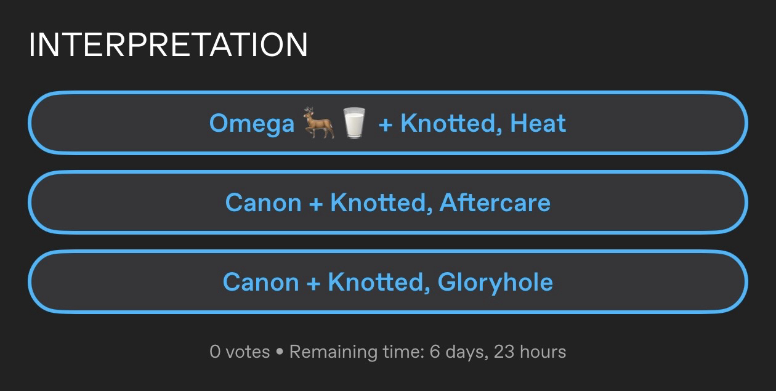Click the word Heat in first option
The height and width of the screenshot is (391, 776).
538,123
